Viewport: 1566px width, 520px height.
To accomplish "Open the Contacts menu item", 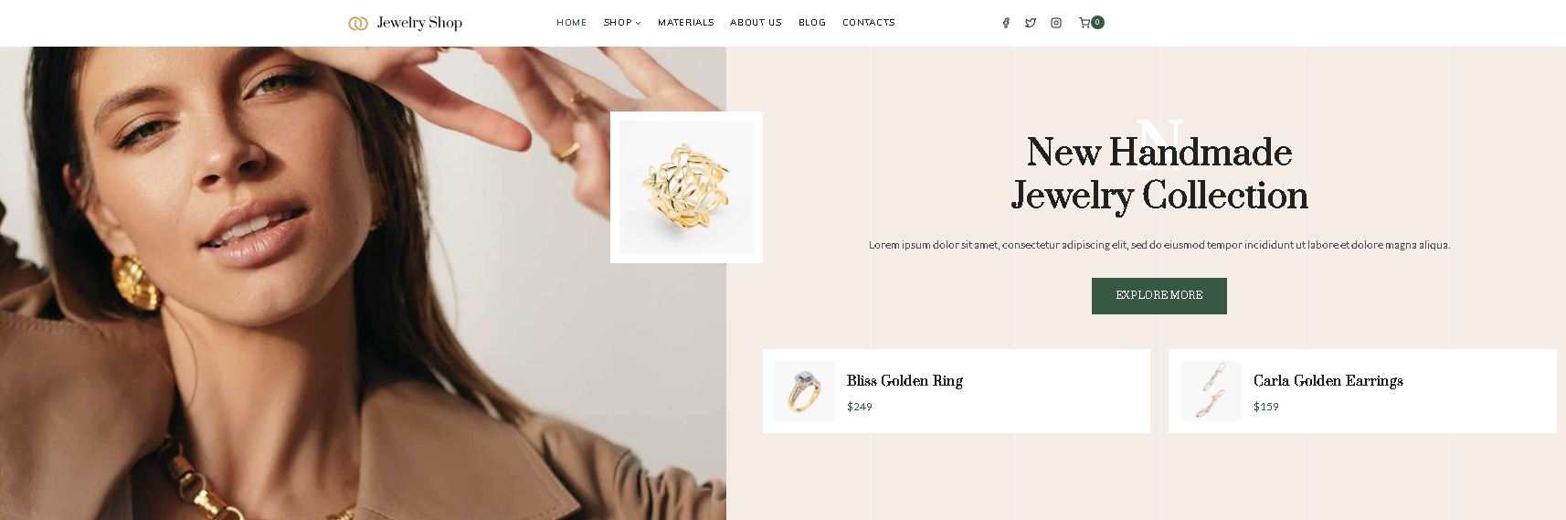I will coord(869,23).
